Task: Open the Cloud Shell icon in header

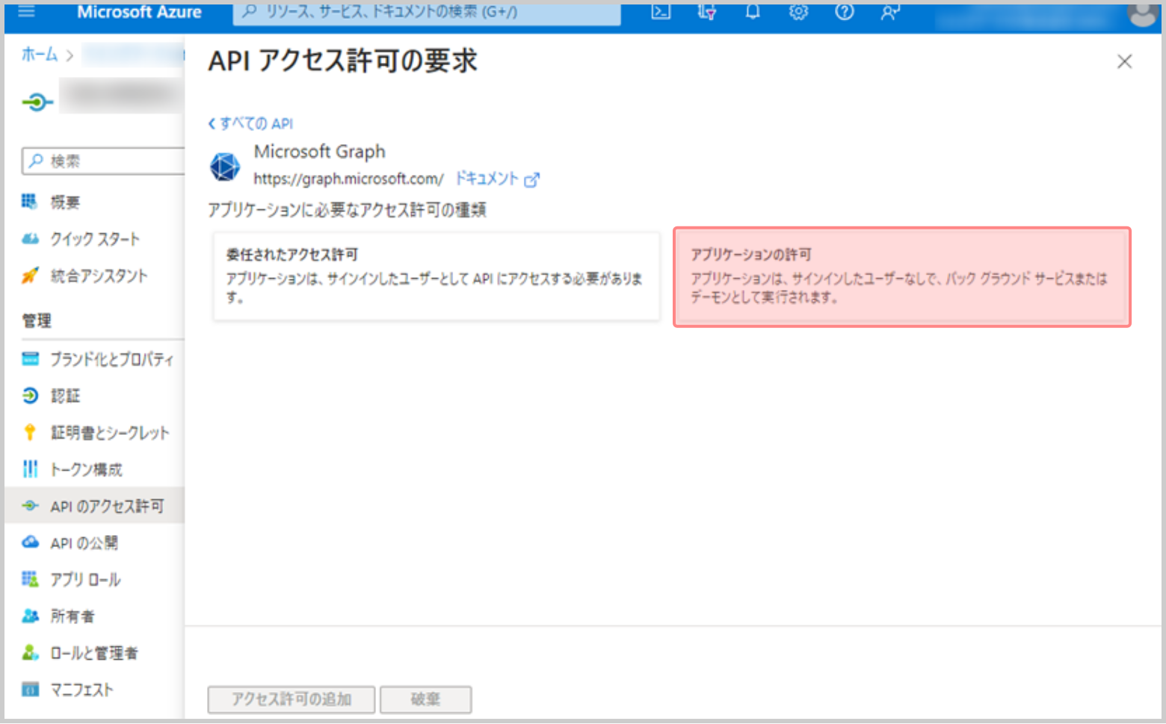Action: point(661,12)
